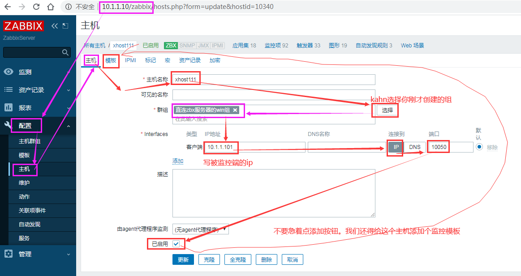Click the 添加 interface link
Viewport: 521px width, 276px height.
tap(178, 161)
